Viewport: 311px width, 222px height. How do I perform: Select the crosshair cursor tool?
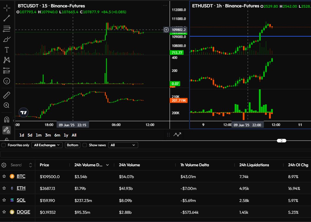(x=7, y=8)
